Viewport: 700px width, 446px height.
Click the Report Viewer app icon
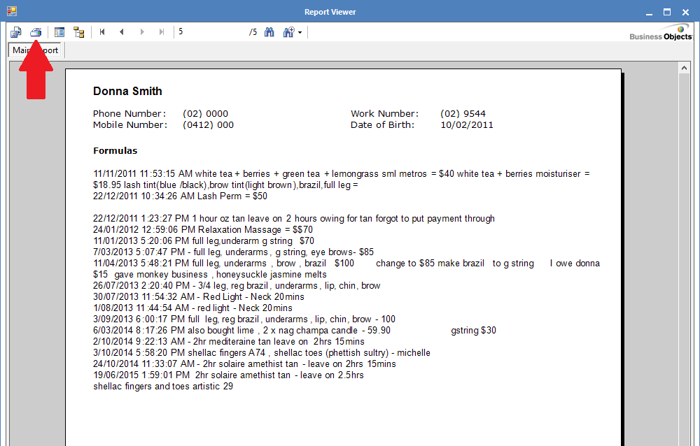click(11, 11)
